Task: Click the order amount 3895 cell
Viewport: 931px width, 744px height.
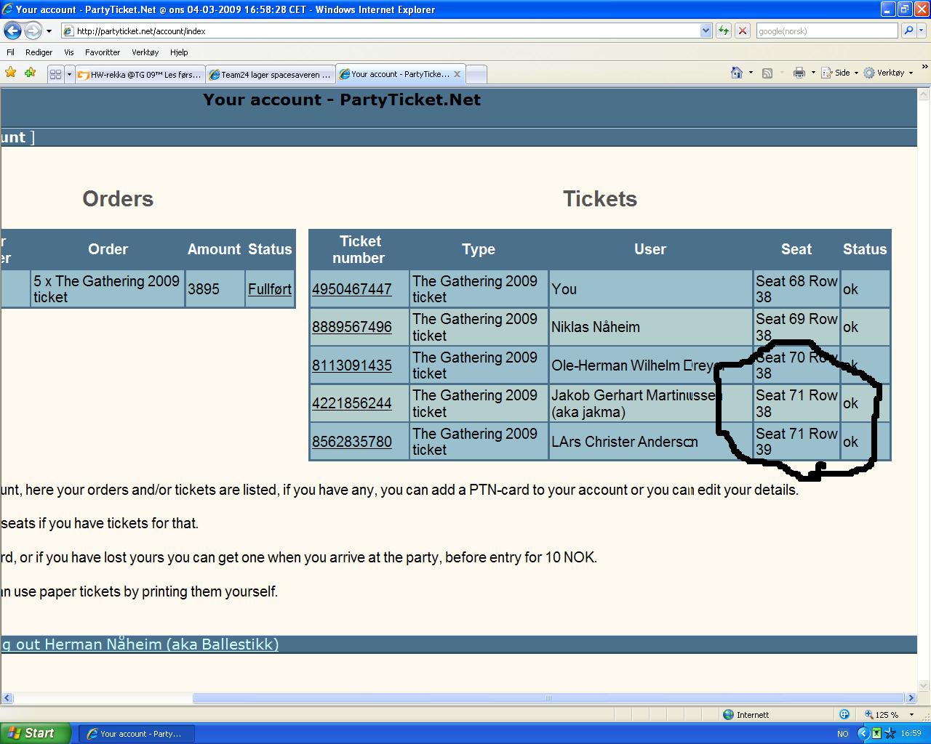Action: (216, 289)
